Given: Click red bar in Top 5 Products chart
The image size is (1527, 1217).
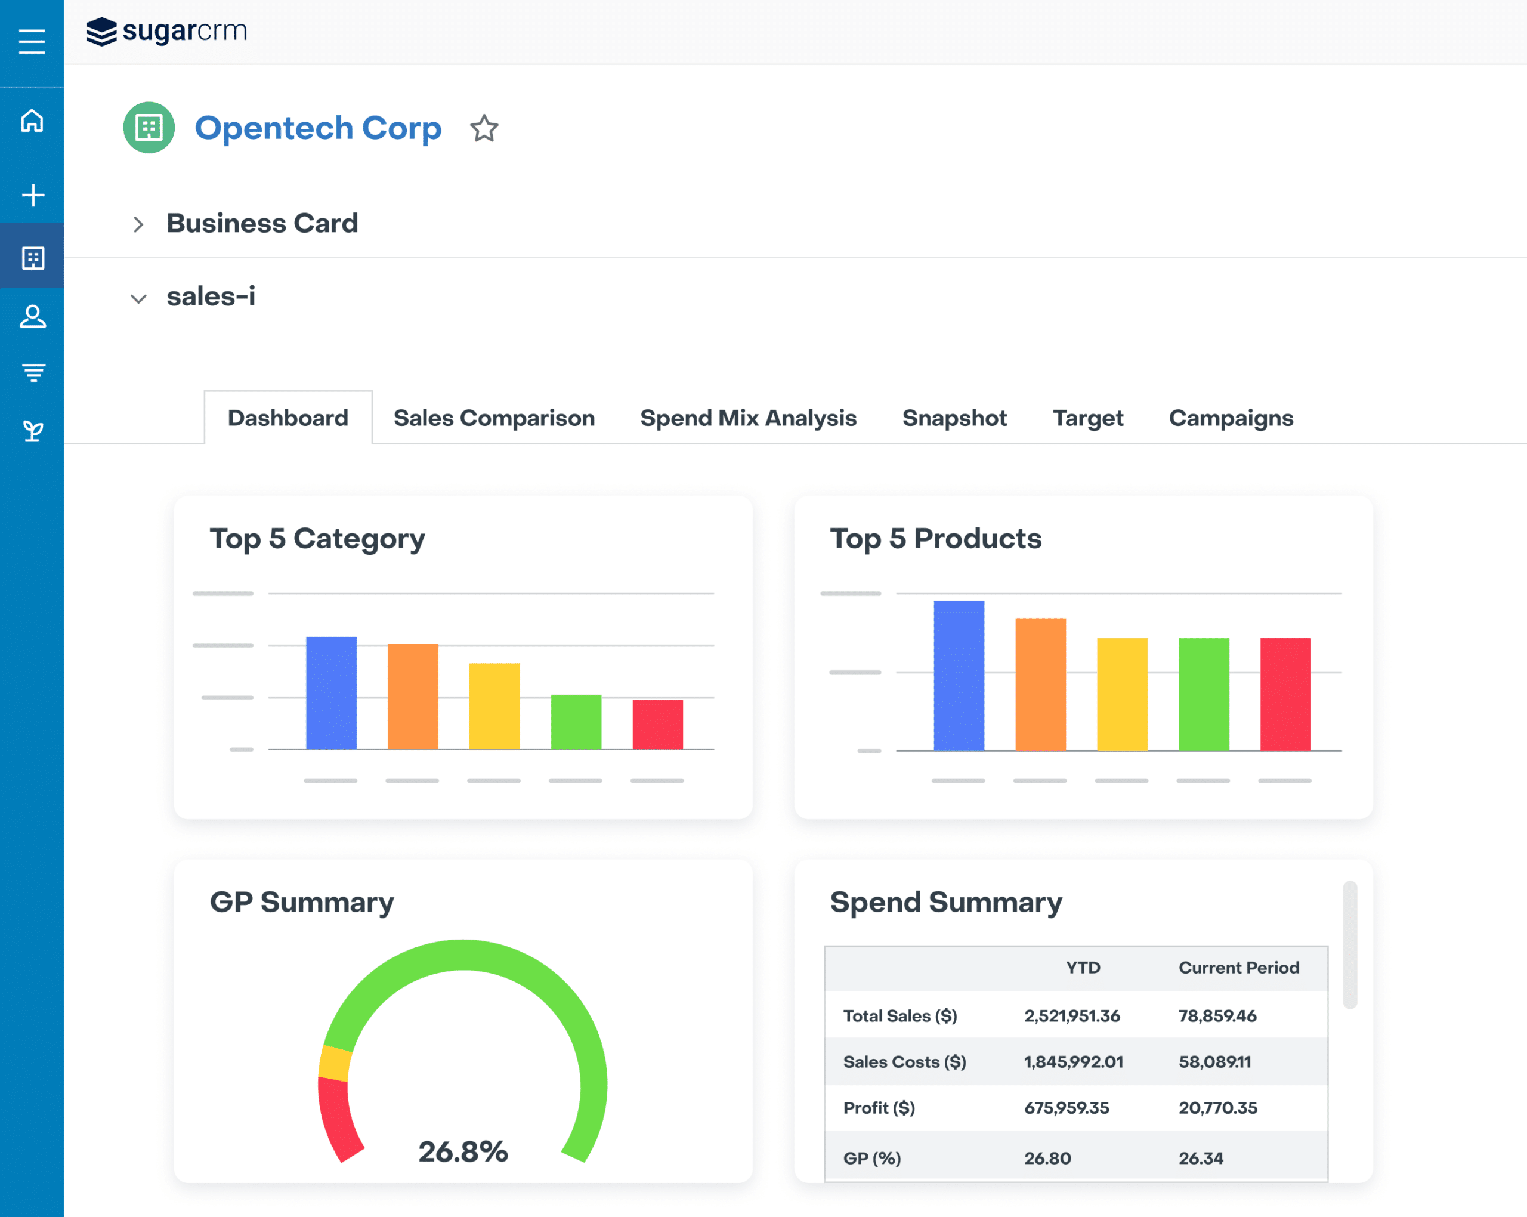Looking at the screenshot, I should click(x=1285, y=694).
